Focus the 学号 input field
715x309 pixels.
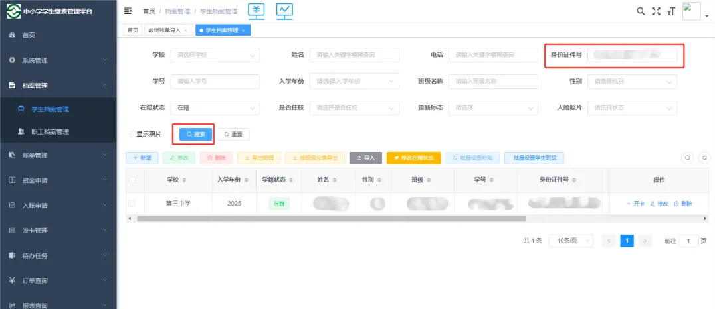(215, 82)
